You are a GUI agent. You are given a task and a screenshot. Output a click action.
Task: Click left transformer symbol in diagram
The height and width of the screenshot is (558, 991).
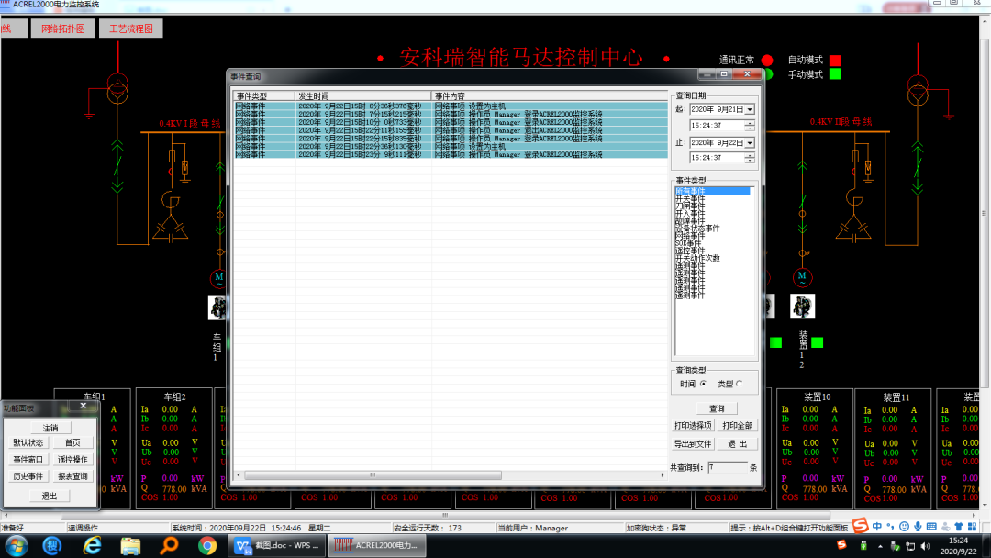117,88
